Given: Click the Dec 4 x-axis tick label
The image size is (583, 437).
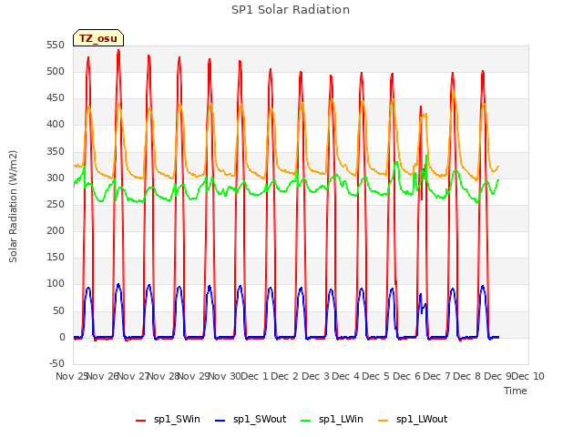Looking at the screenshot, I should [x=345, y=376].
